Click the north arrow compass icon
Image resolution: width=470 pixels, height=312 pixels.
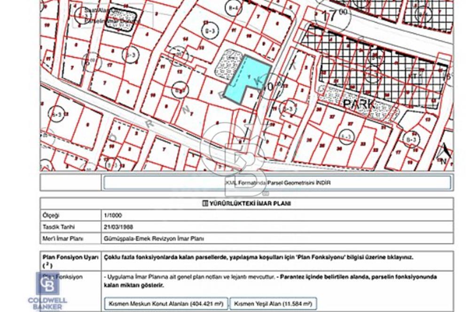point(444,154)
